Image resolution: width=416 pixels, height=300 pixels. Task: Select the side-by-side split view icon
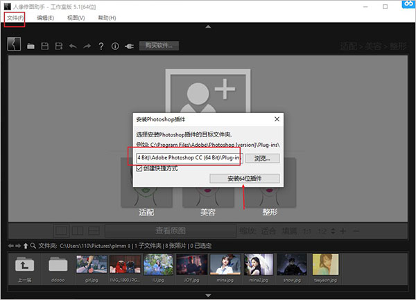coord(78,231)
